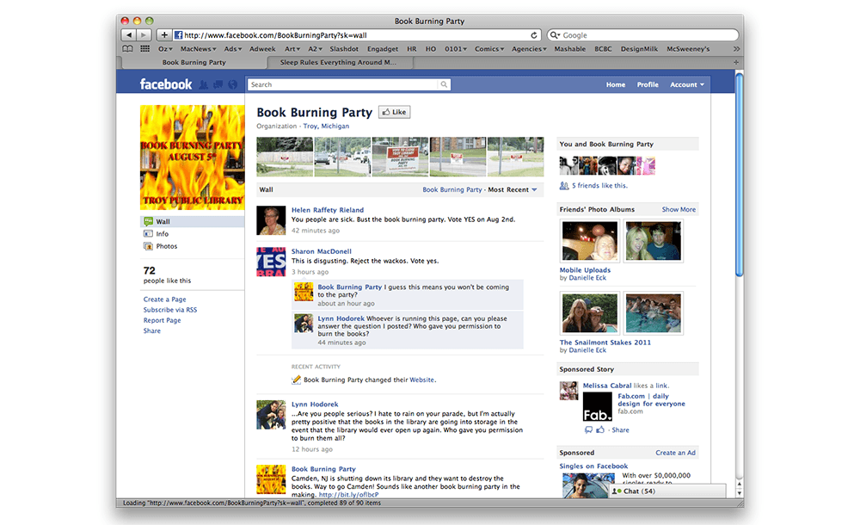Click the Facebook logo

pyautogui.click(x=166, y=84)
